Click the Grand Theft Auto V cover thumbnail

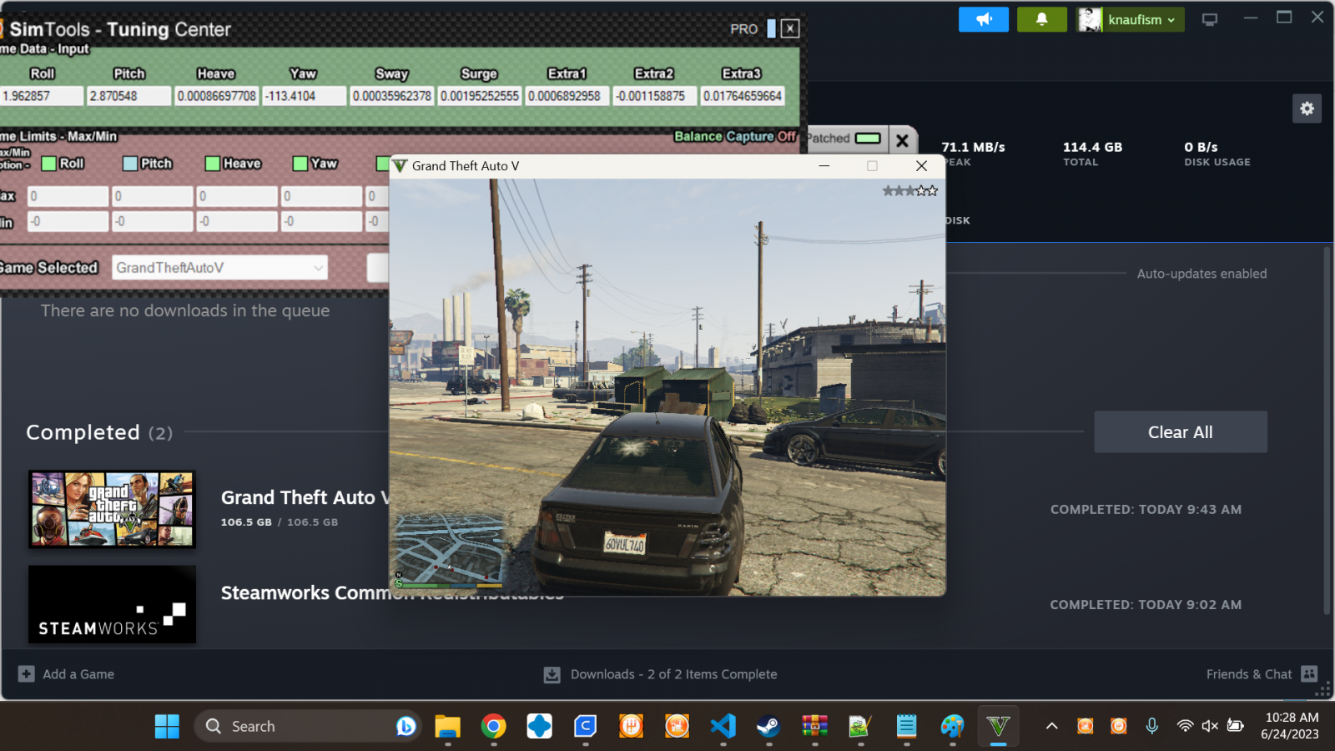coord(112,509)
